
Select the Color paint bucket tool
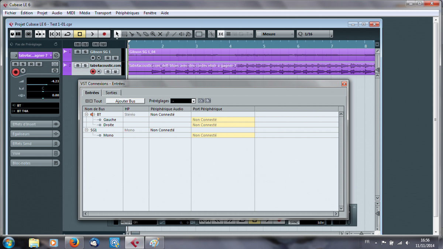point(188,34)
